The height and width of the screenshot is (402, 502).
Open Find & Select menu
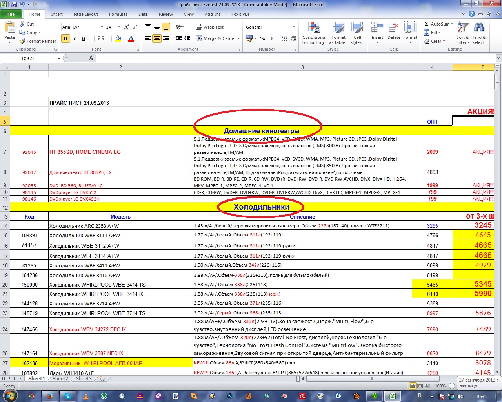[480, 33]
